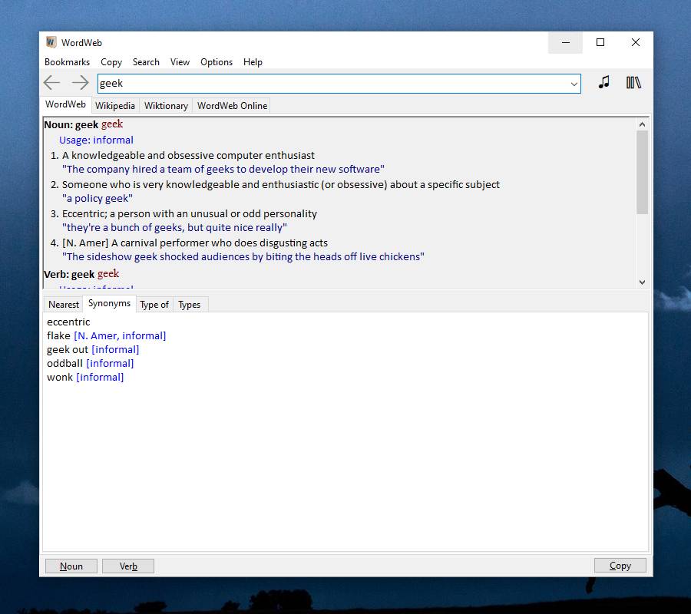Click the music note pronunciation icon

coord(604,83)
